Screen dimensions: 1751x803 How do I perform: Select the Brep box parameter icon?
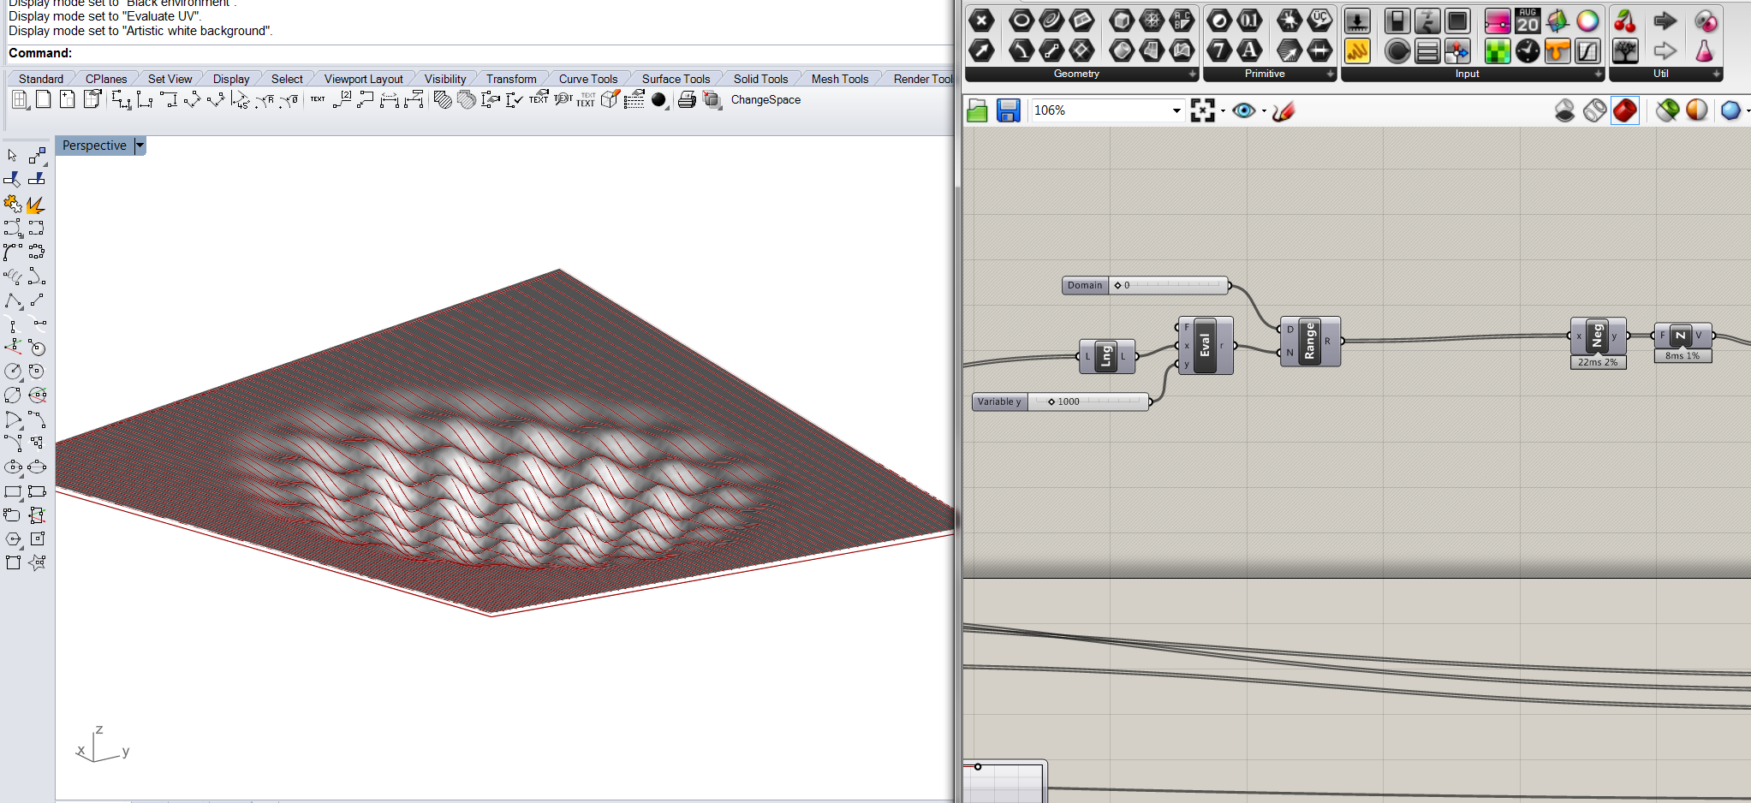(x=1122, y=21)
